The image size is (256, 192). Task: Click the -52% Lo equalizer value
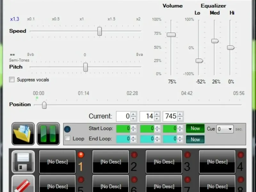coord(201,82)
